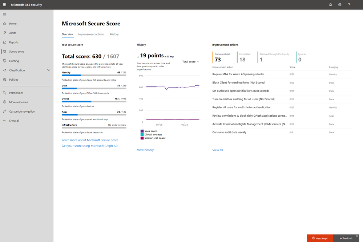Click the Data score progress bar

click(94, 88)
